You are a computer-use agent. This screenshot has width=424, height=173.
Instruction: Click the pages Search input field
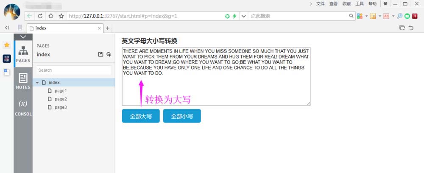73,70
